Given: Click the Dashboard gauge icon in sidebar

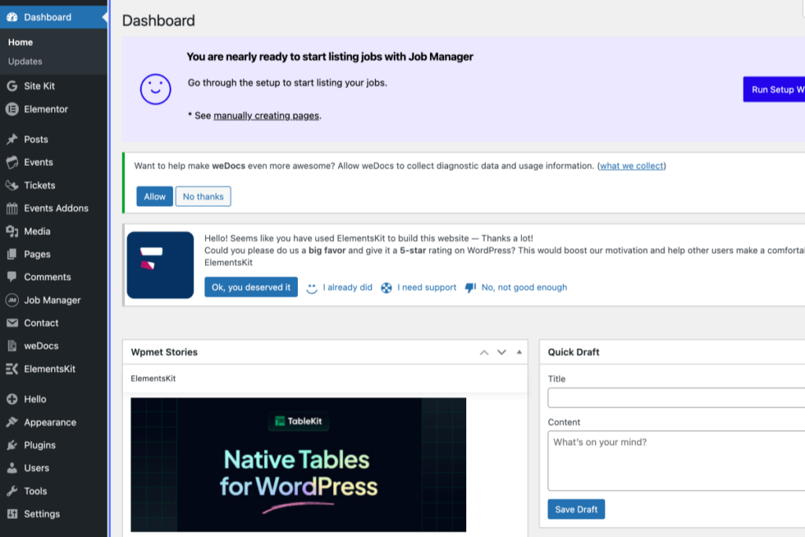Looking at the screenshot, I should [x=12, y=17].
